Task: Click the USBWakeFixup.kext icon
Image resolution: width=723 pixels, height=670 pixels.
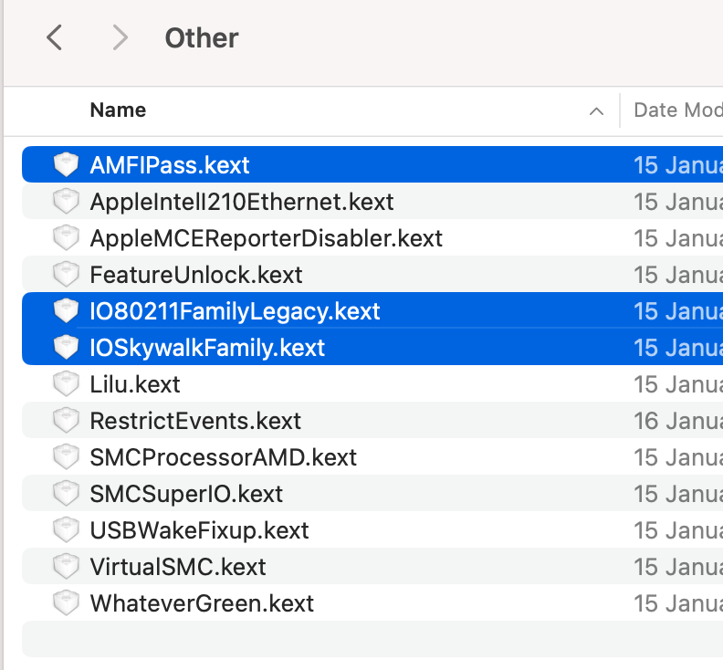Action: coord(66,529)
